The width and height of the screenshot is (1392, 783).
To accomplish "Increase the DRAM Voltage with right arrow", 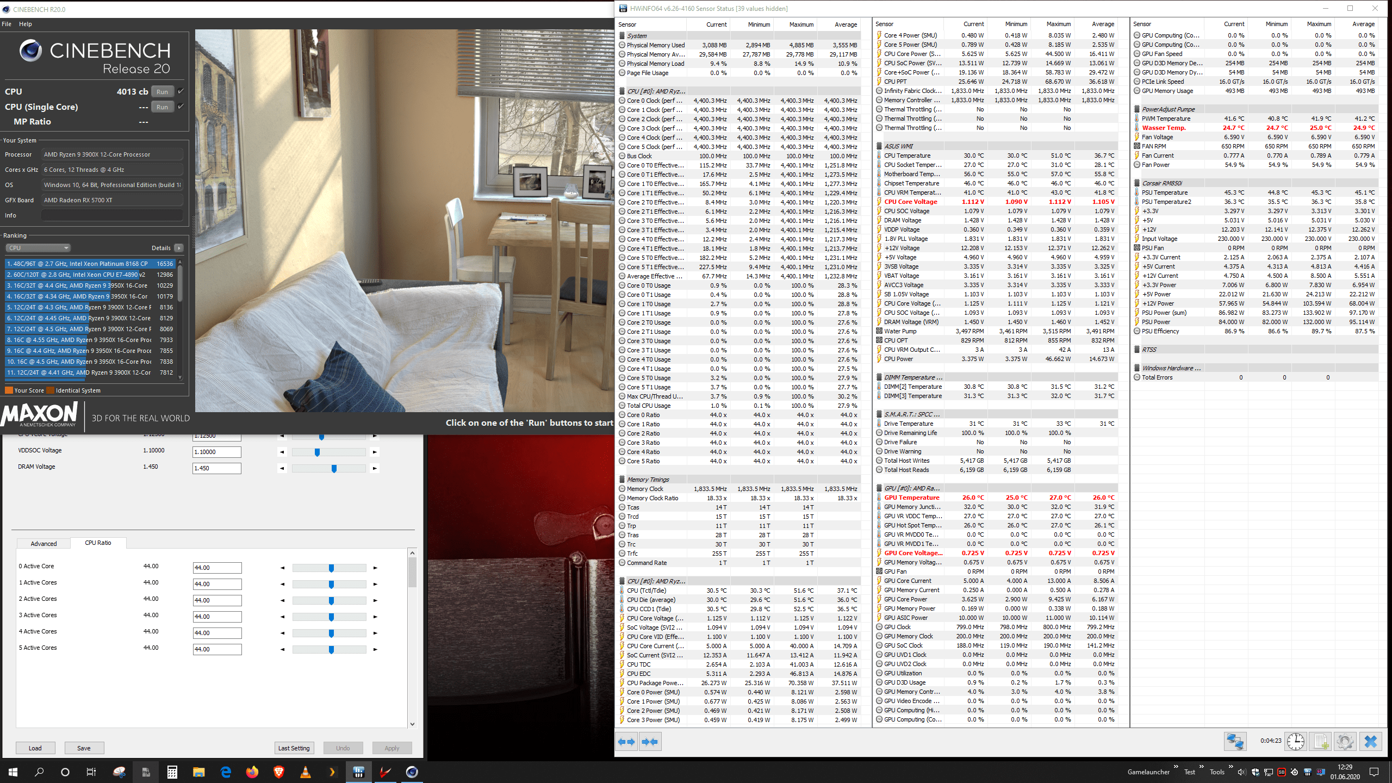I will pyautogui.click(x=375, y=468).
